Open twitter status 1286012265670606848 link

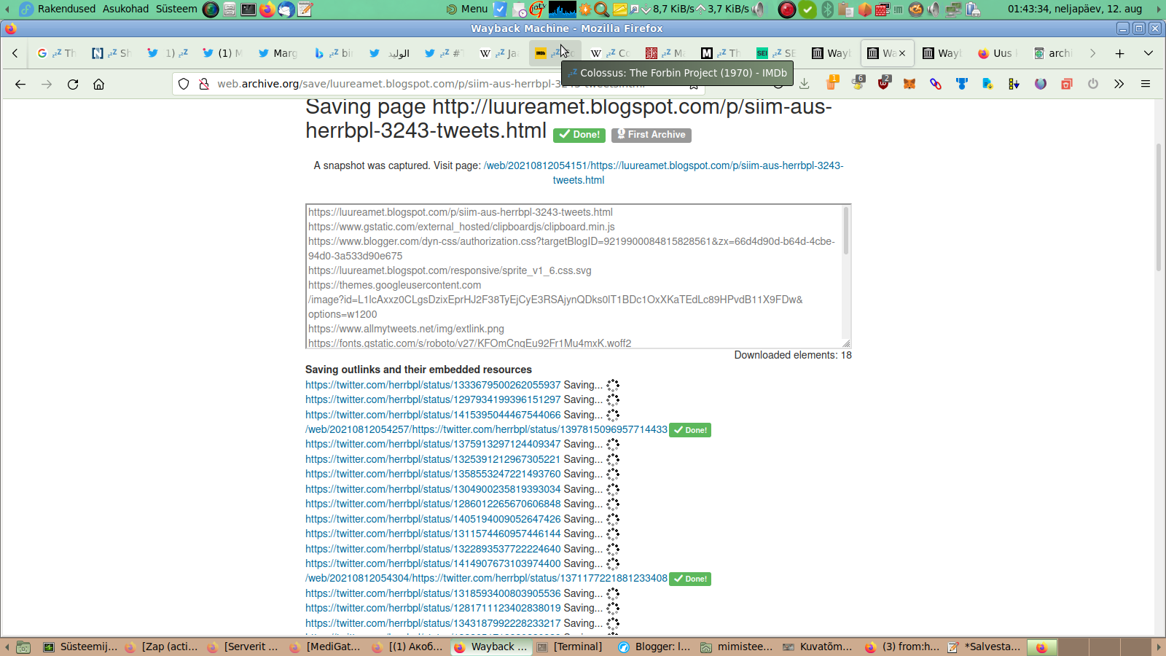(433, 504)
